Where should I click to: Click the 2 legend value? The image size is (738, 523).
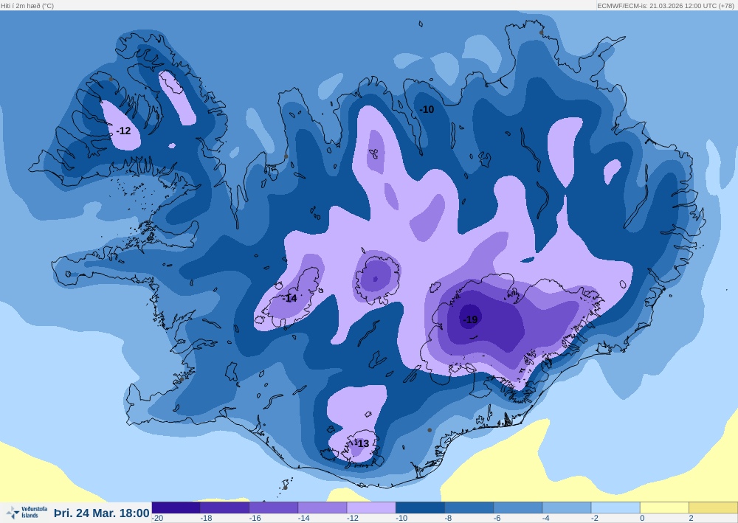coord(692,519)
